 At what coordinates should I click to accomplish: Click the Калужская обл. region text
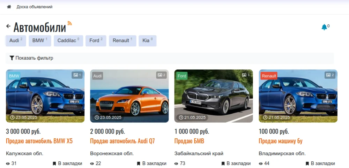[x=24, y=154]
